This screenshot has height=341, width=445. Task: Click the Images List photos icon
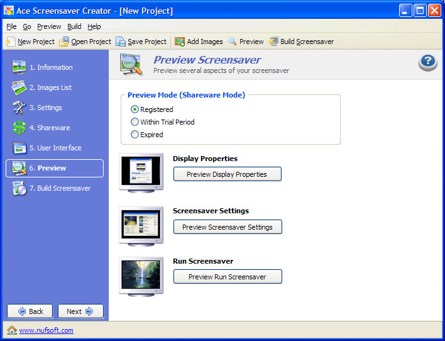tap(19, 87)
